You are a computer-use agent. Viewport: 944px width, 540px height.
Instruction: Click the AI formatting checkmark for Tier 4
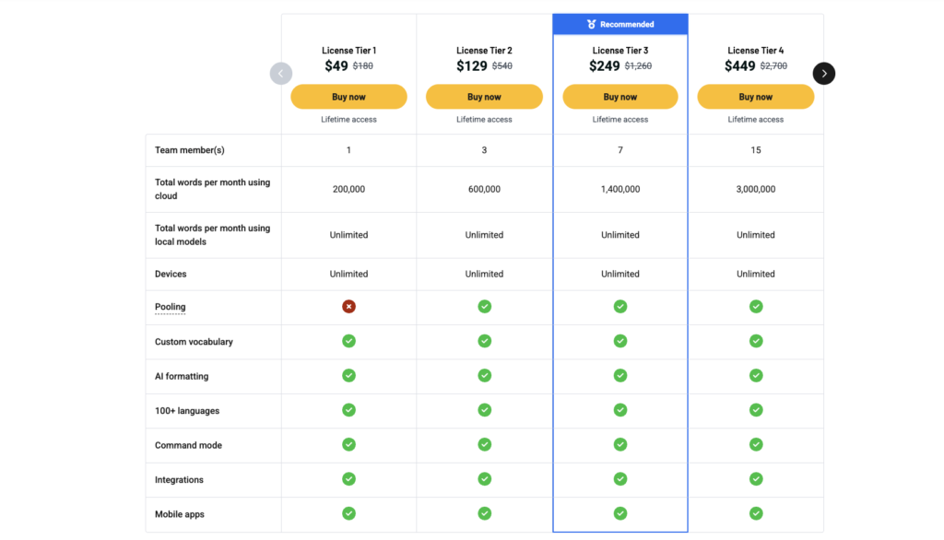tap(756, 376)
